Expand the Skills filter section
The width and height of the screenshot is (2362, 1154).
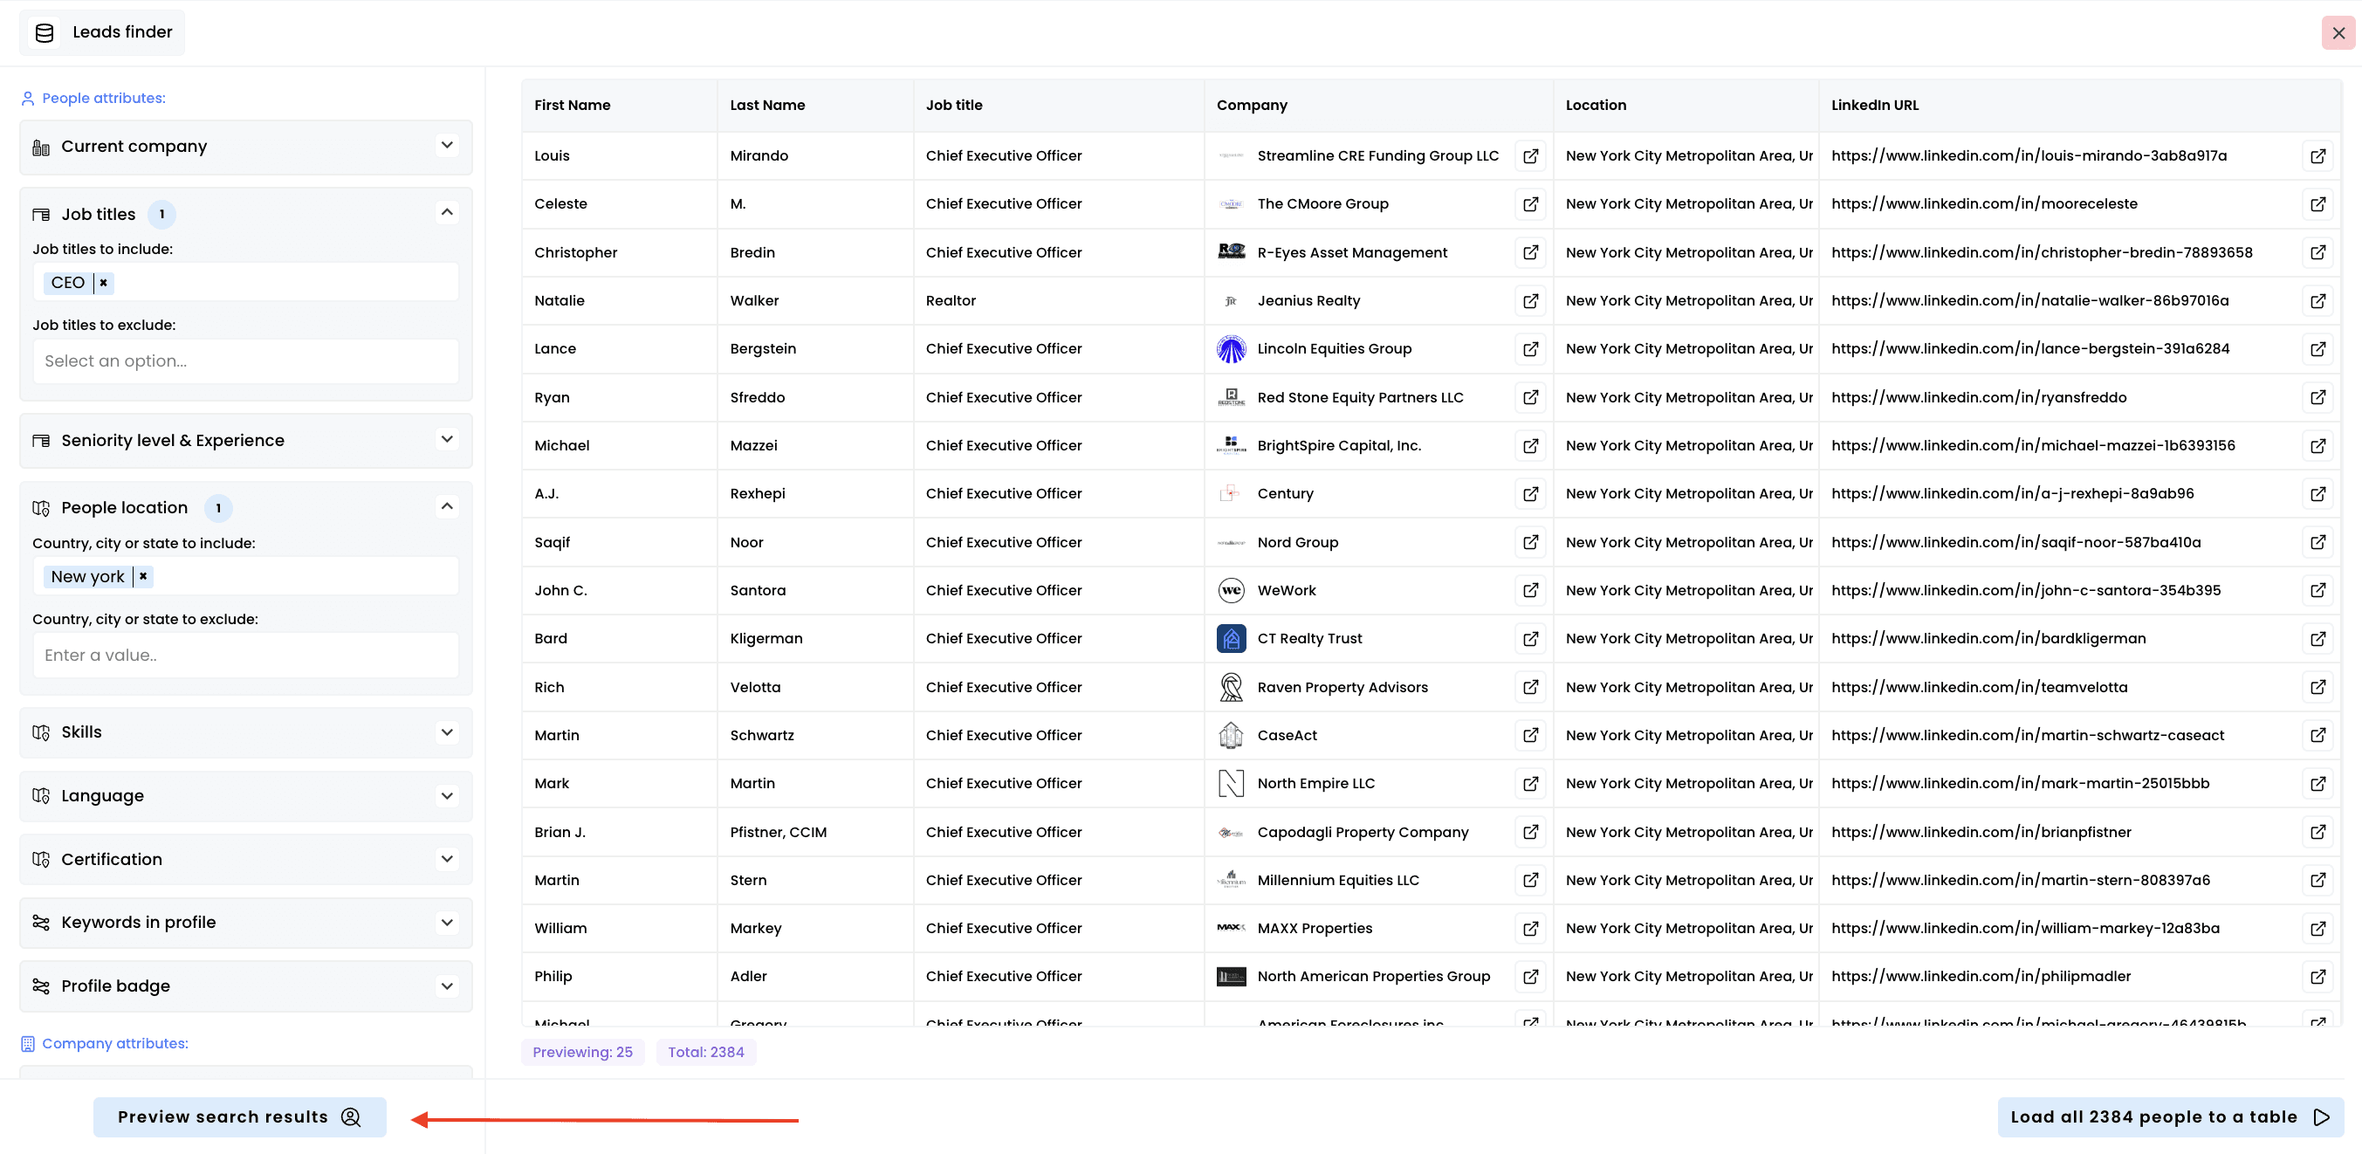[x=447, y=732]
